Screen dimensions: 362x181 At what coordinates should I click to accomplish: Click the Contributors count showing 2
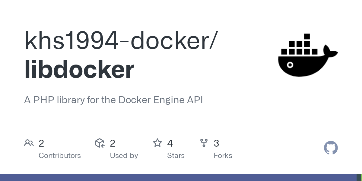[41, 143]
